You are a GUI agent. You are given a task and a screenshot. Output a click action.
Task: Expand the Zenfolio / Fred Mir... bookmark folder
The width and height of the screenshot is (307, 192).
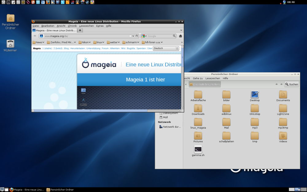[61, 42]
